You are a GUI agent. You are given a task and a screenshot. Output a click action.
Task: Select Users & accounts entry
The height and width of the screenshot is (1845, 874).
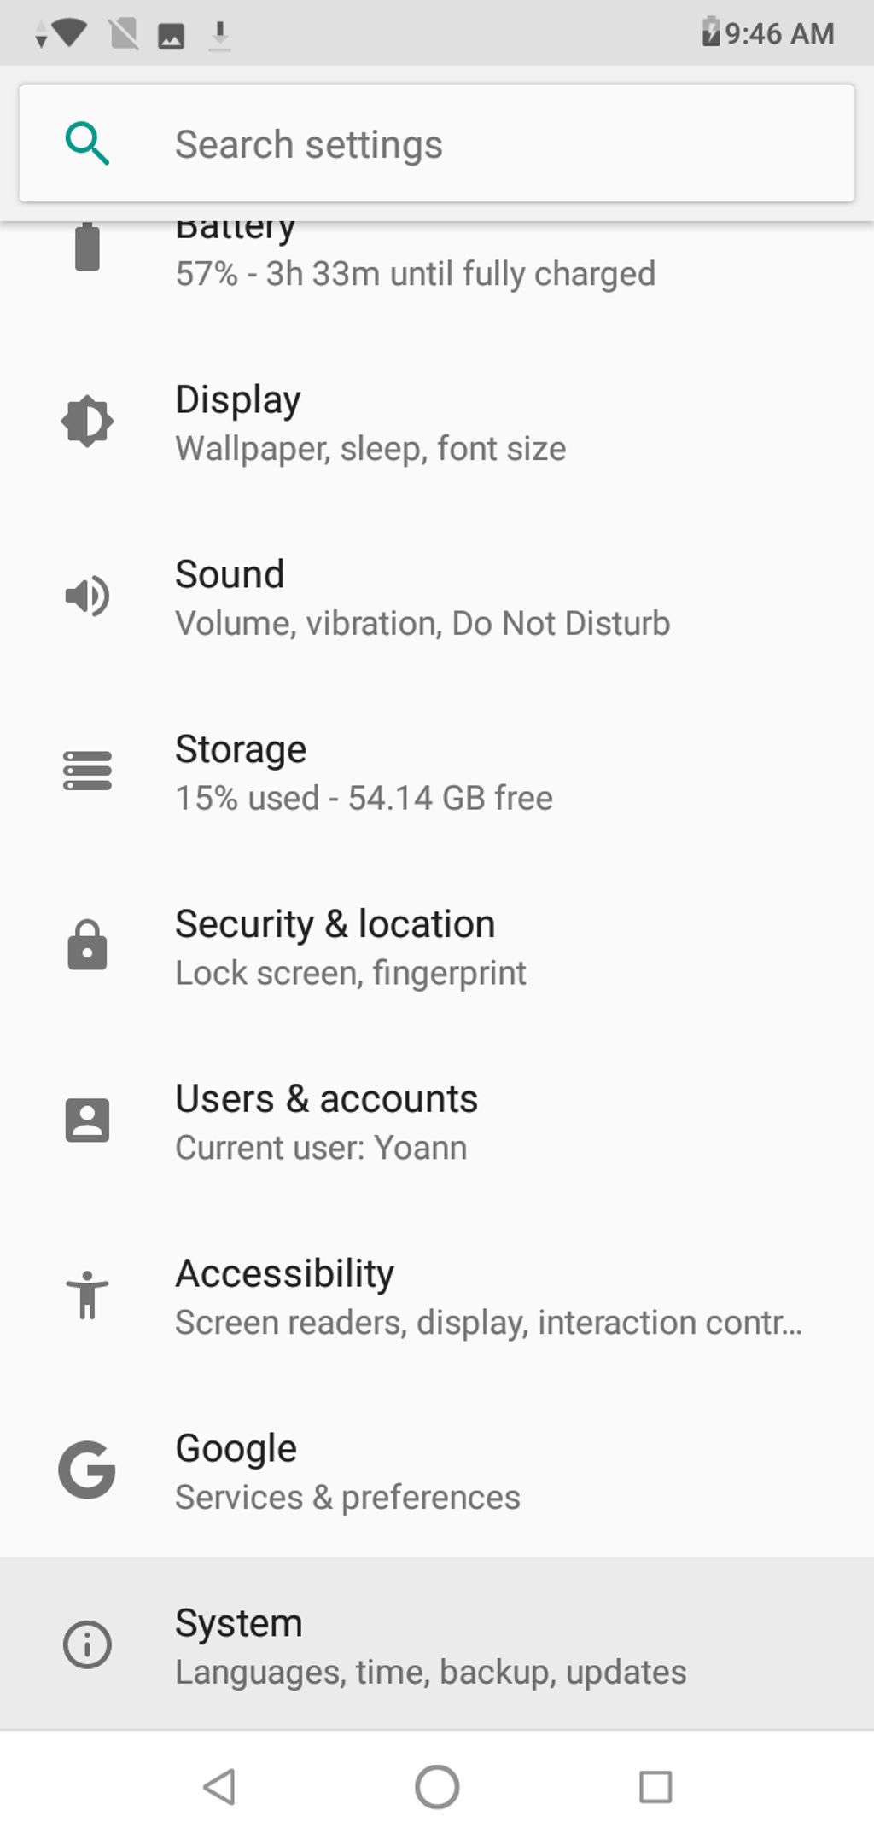pyautogui.click(x=326, y=1121)
